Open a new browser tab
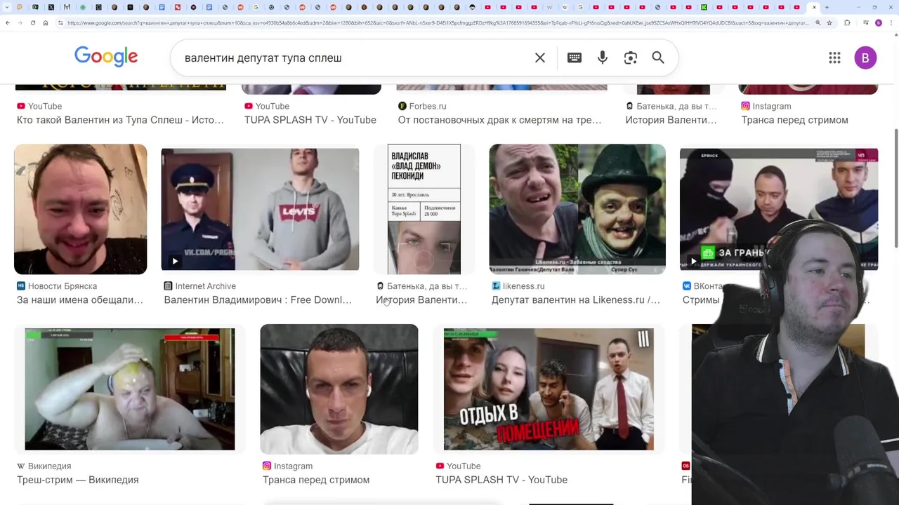Viewport: 899px width, 505px height. click(x=827, y=7)
